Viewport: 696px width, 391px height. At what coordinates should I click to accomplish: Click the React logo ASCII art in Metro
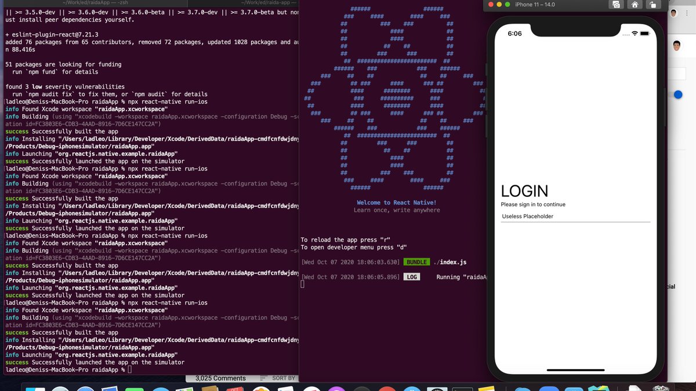click(x=397, y=98)
